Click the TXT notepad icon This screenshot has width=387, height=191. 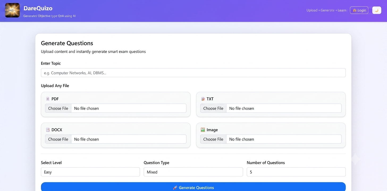click(203, 99)
